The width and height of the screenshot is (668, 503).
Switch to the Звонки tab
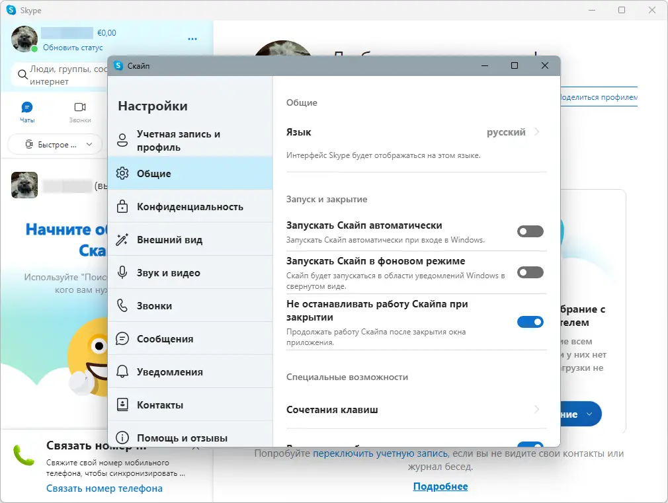click(x=81, y=112)
